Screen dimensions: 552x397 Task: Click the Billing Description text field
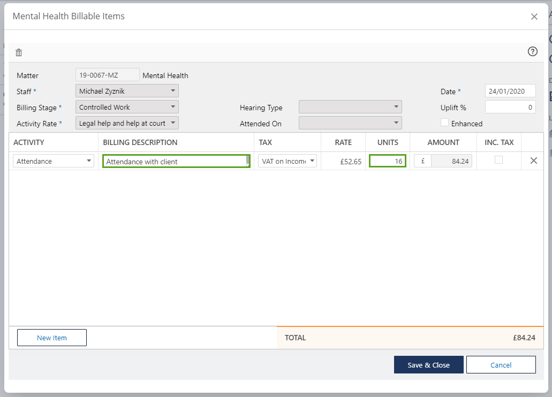(176, 161)
